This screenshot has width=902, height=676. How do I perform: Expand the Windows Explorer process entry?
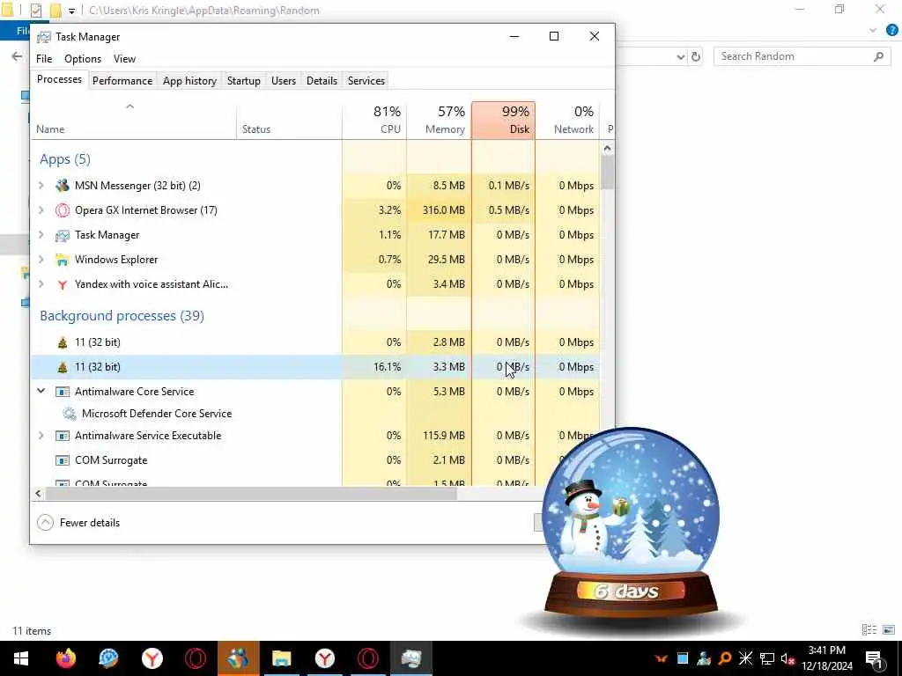41,260
